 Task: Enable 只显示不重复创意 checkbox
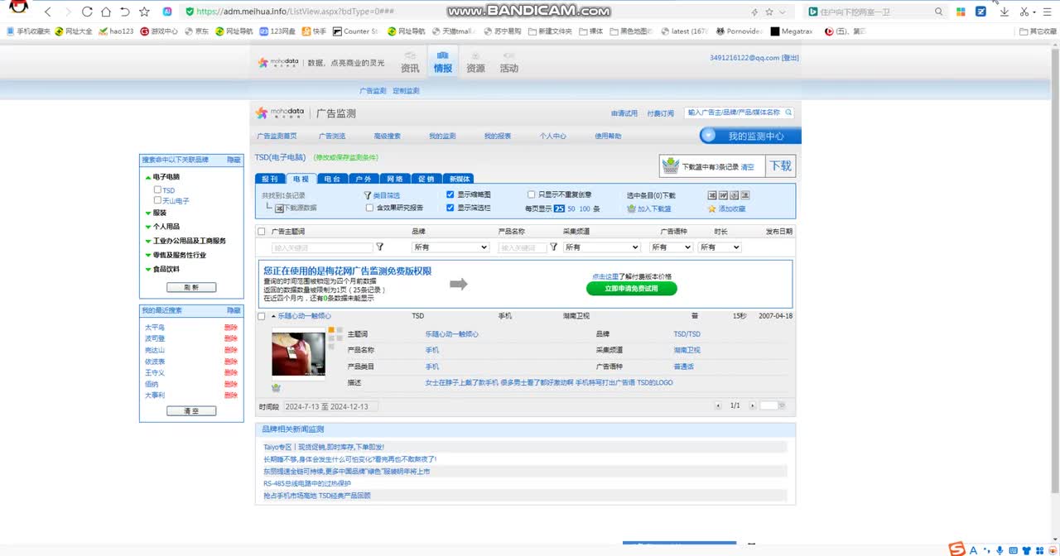[532, 194]
